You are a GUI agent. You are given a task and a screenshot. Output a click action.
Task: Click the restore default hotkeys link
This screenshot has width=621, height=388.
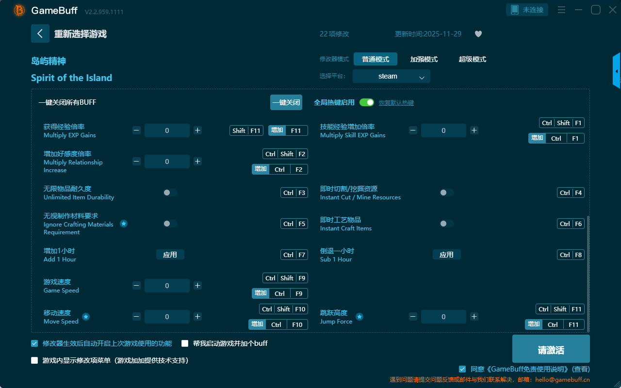point(396,103)
